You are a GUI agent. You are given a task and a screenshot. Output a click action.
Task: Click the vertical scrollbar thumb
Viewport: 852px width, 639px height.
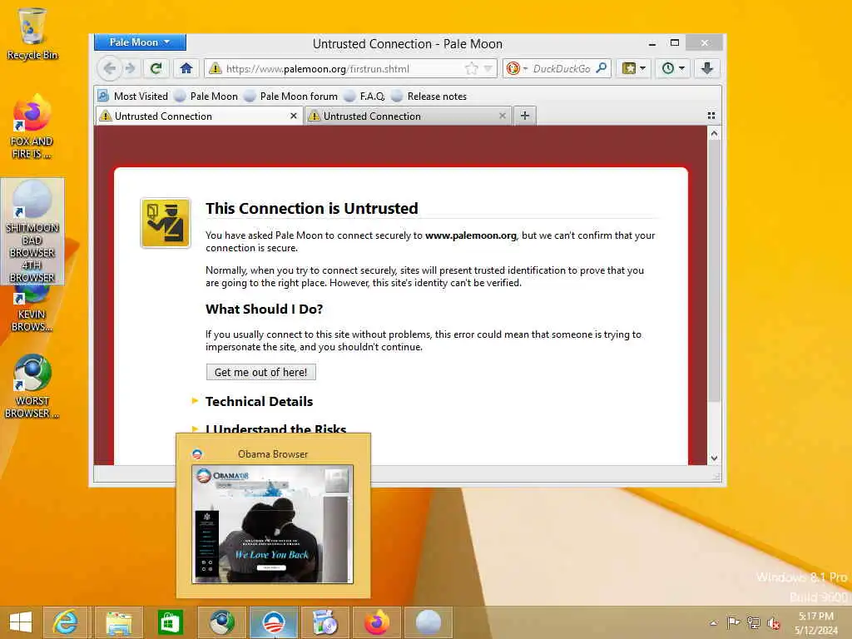[x=715, y=270]
